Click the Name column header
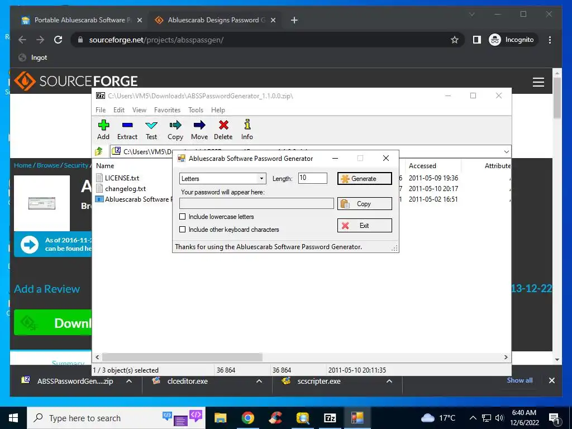 (105, 165)
